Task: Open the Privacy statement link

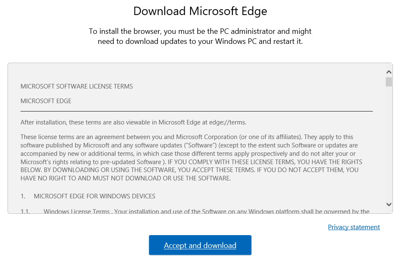Action: click(354, 227)
